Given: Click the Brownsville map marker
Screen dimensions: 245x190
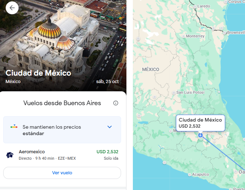Looking at the screenshot, I should (225, 32).
